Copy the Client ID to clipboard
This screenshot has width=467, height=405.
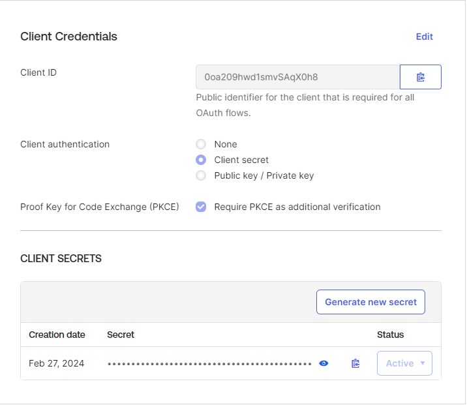tap(420, 77)
